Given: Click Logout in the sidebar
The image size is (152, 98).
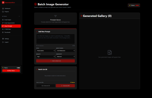Looking at the screenshot, I should click(11, 42).
